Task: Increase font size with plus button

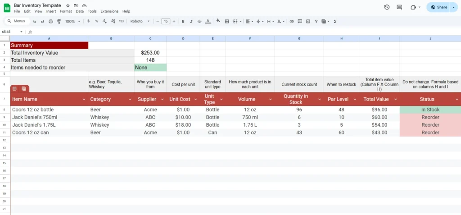Action: pyautogui.click(x=174, y=21)
